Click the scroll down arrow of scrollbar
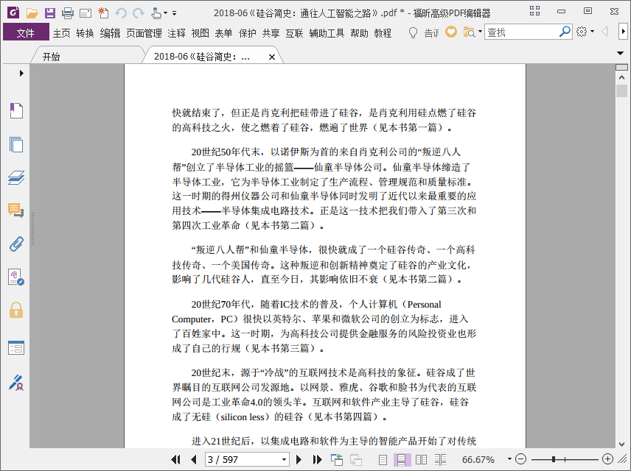Screen dimensions: 631x471 pos(621,445)
